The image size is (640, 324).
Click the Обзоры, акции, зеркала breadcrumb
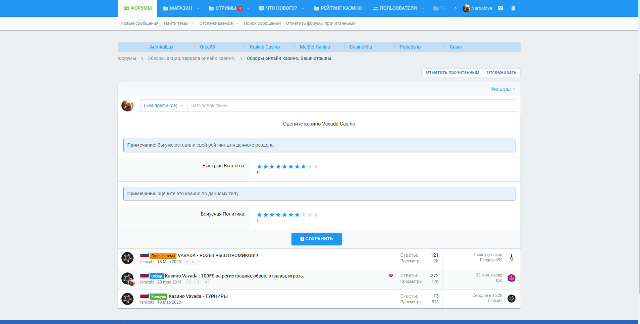point(192,58)
